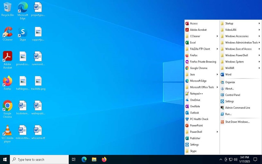Screen dimensions: 262x164
Task: Select the whosema.rtf document on desktop
Action: click(x=38, y=133)
